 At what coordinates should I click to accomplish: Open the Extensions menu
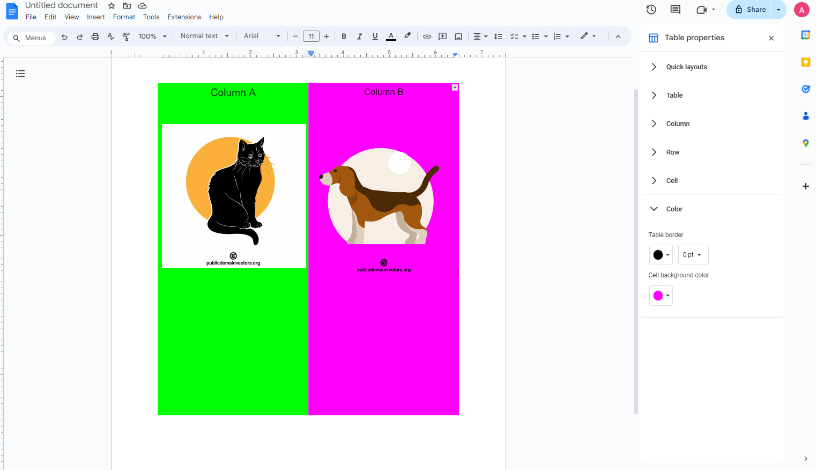[184, 17]
